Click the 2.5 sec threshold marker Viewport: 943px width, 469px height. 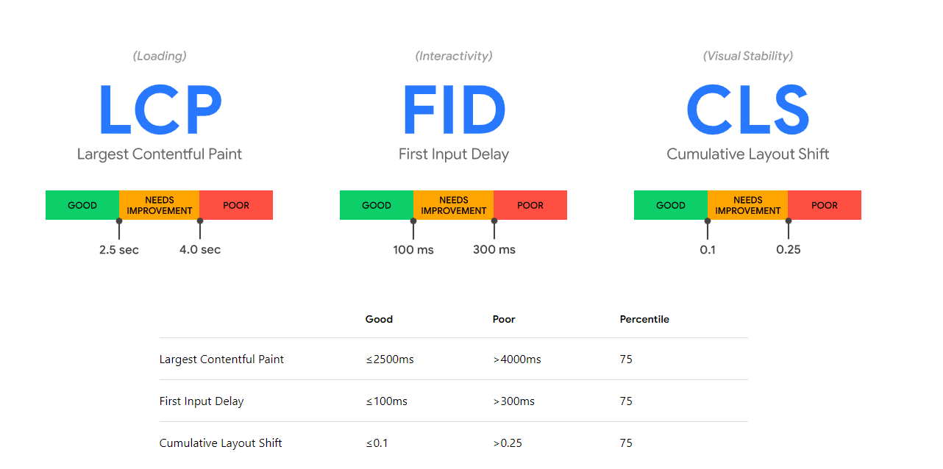point(119,249)
